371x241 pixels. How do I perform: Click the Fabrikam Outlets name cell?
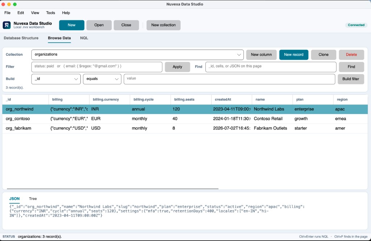[x=272, y=128]
